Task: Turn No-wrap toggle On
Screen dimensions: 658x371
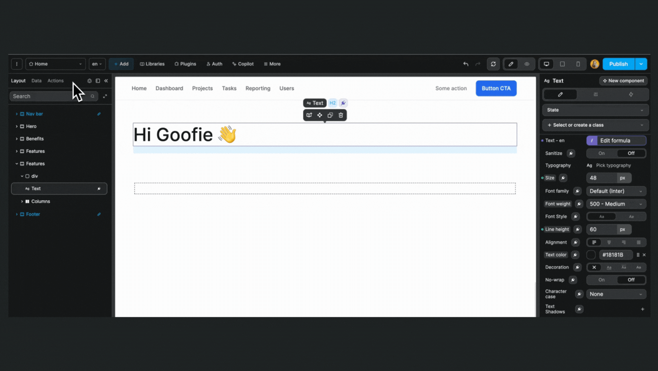Action: click(601, 280)
